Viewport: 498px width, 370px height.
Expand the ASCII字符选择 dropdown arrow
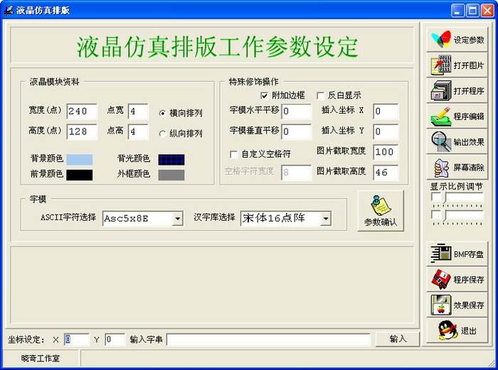pos(178,219)
